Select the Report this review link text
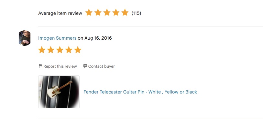 [60, 66]
